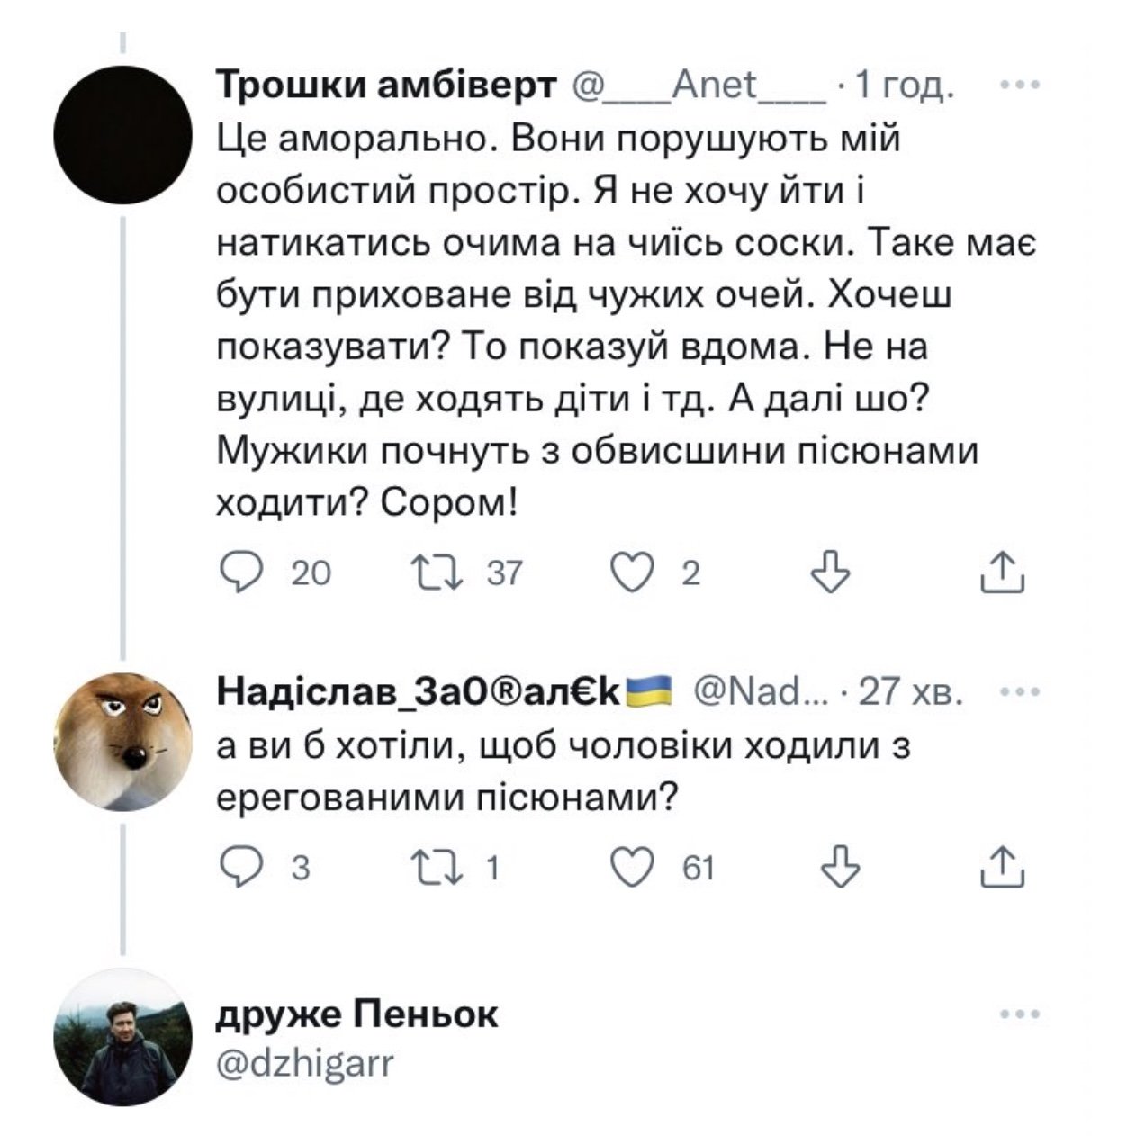Click the друже Пеньок display name
This screenshot has height=1136, width=1145.
[357, 1015]
